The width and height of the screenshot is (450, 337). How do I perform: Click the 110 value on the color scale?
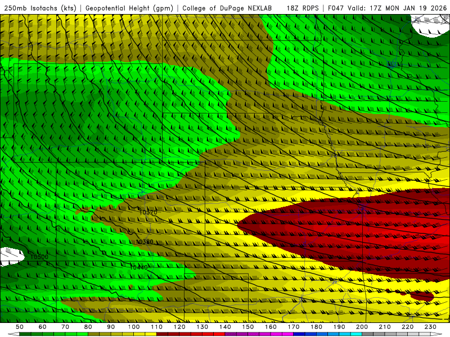point(157,327)
